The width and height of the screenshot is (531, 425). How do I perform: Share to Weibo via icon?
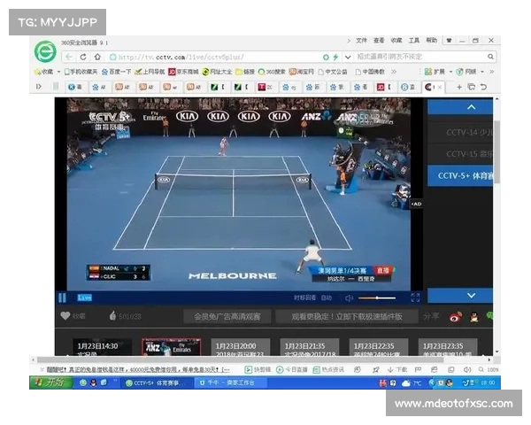455,316
